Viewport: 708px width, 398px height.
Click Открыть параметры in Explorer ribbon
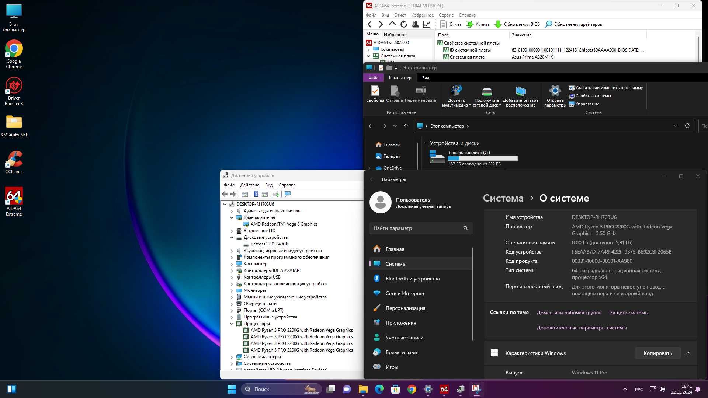pyautogui.click(x=555, y=96)
